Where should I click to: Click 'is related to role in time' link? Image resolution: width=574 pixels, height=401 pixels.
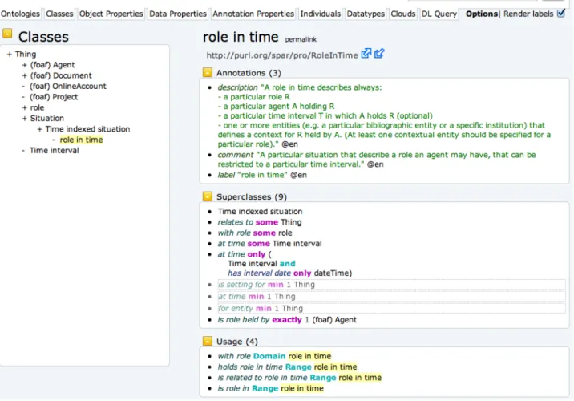(262, 377)
